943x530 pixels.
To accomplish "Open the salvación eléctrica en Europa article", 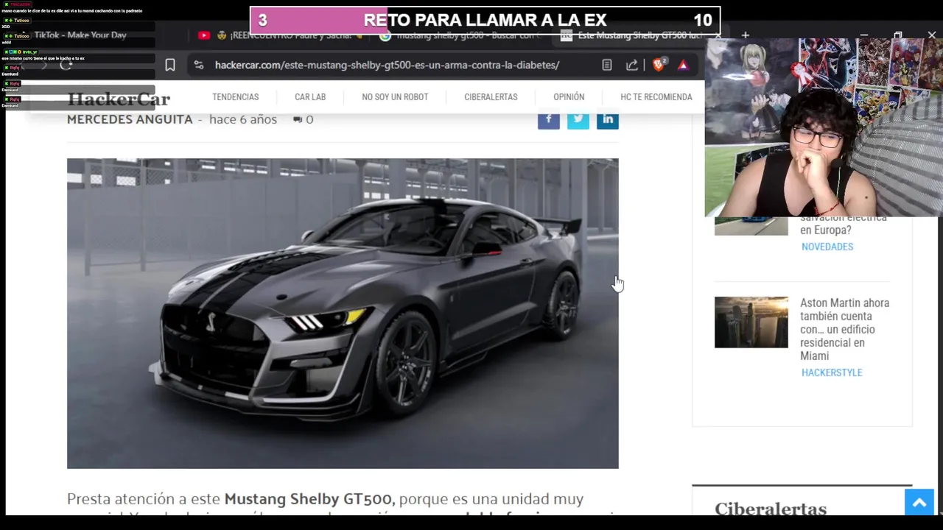I will point(844,224).
